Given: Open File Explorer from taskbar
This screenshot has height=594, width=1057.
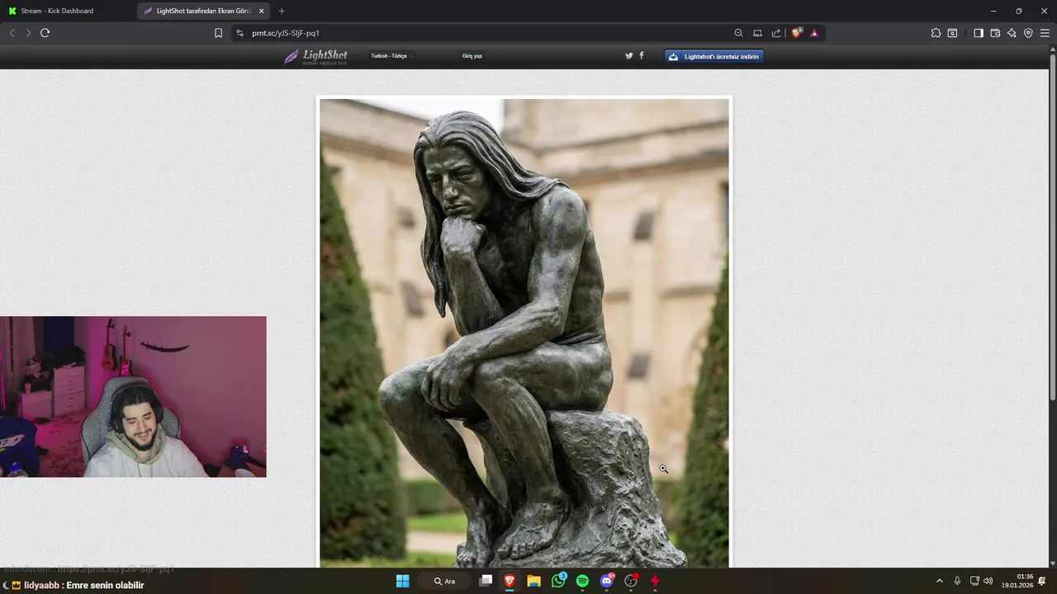Looking at the screenshot, I should click(x=533, y=581).
